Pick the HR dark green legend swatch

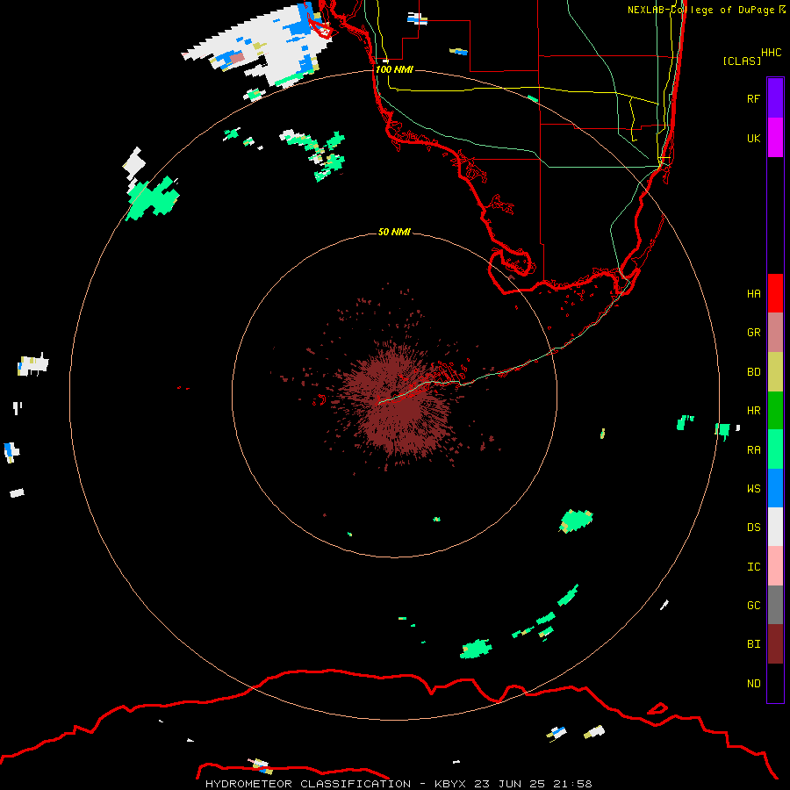click(775, 411)
